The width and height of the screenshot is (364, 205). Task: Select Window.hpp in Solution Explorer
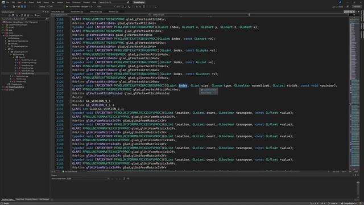[x=21, y=81]
